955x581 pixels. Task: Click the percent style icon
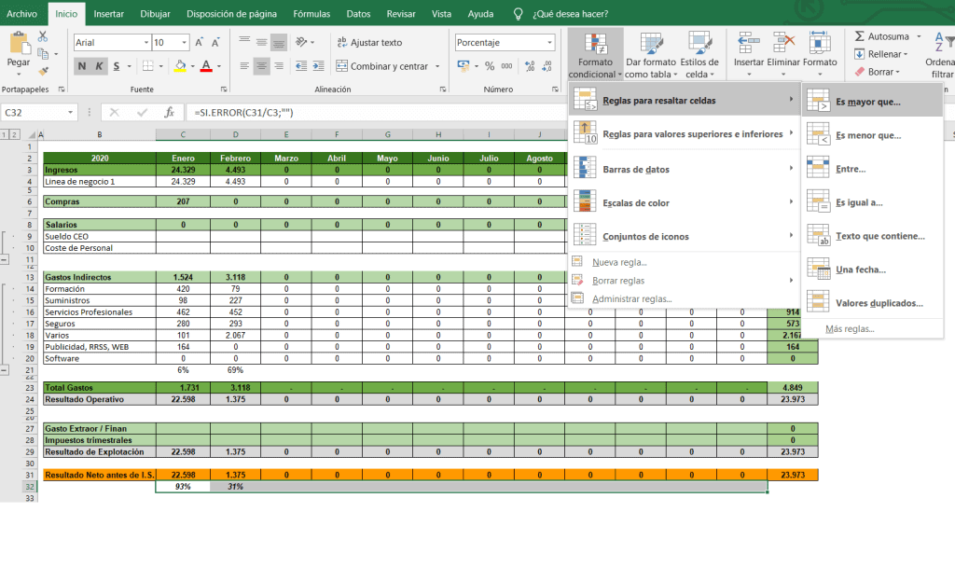(x=490, y=66)
